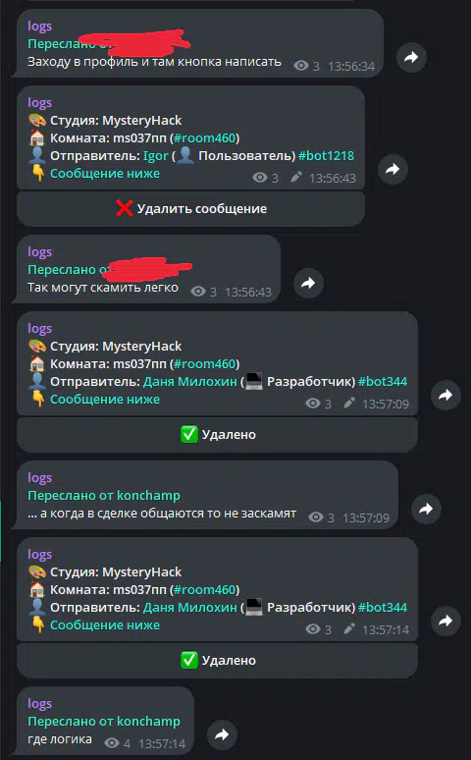
Task: Forward the 13:56:34 profile button message
Action: tap(411, 57)
